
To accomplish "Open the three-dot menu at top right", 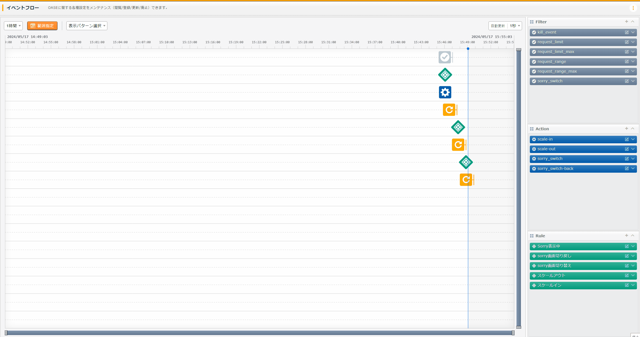I will (633, 8).
